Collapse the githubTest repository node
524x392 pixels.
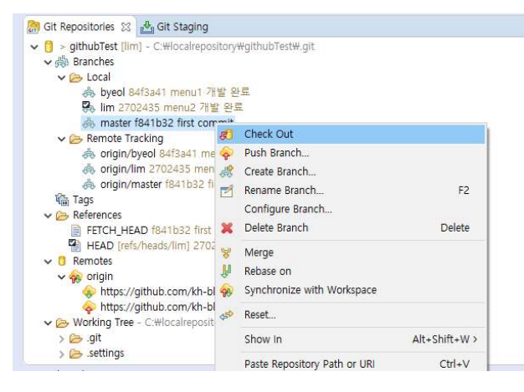[34, 47]
